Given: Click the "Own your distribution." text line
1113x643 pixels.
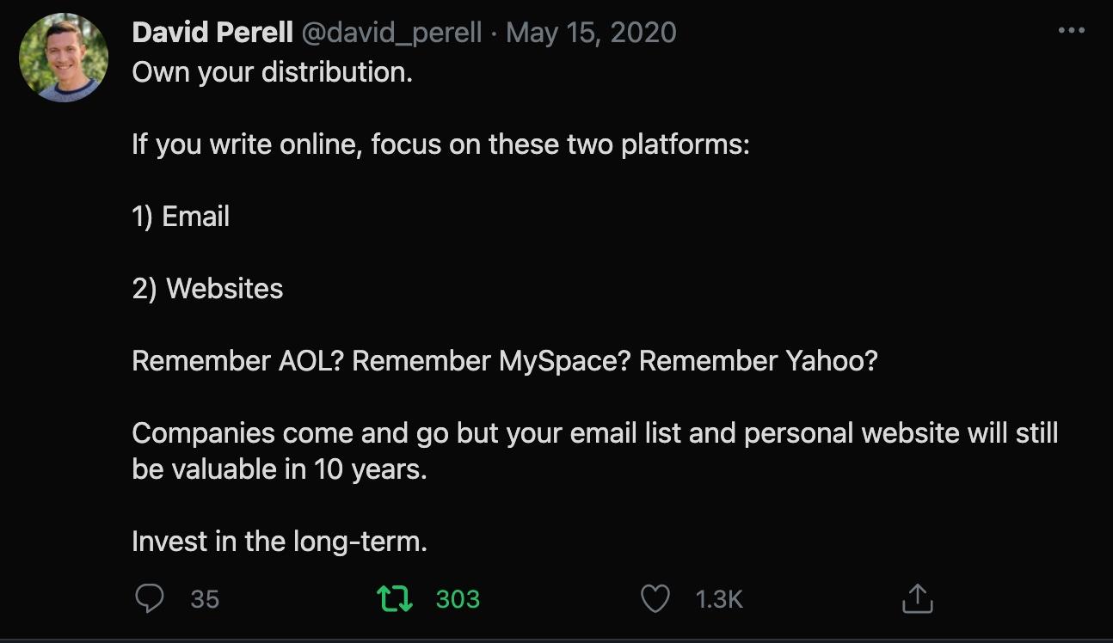Looking at the screenshot, I should click(x=273, y=72).
